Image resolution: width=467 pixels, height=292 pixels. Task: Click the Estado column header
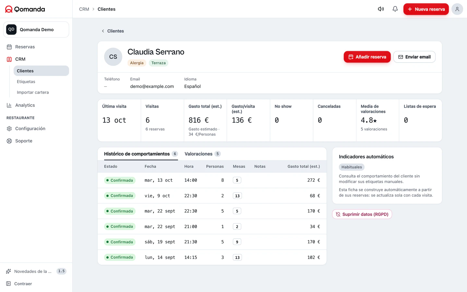point(111,166)
